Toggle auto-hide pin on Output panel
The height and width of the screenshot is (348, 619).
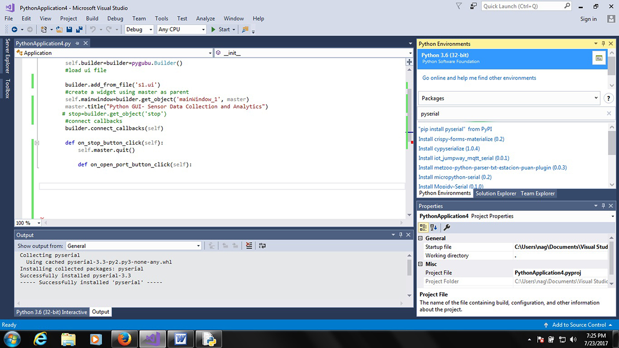pos(401,235)
